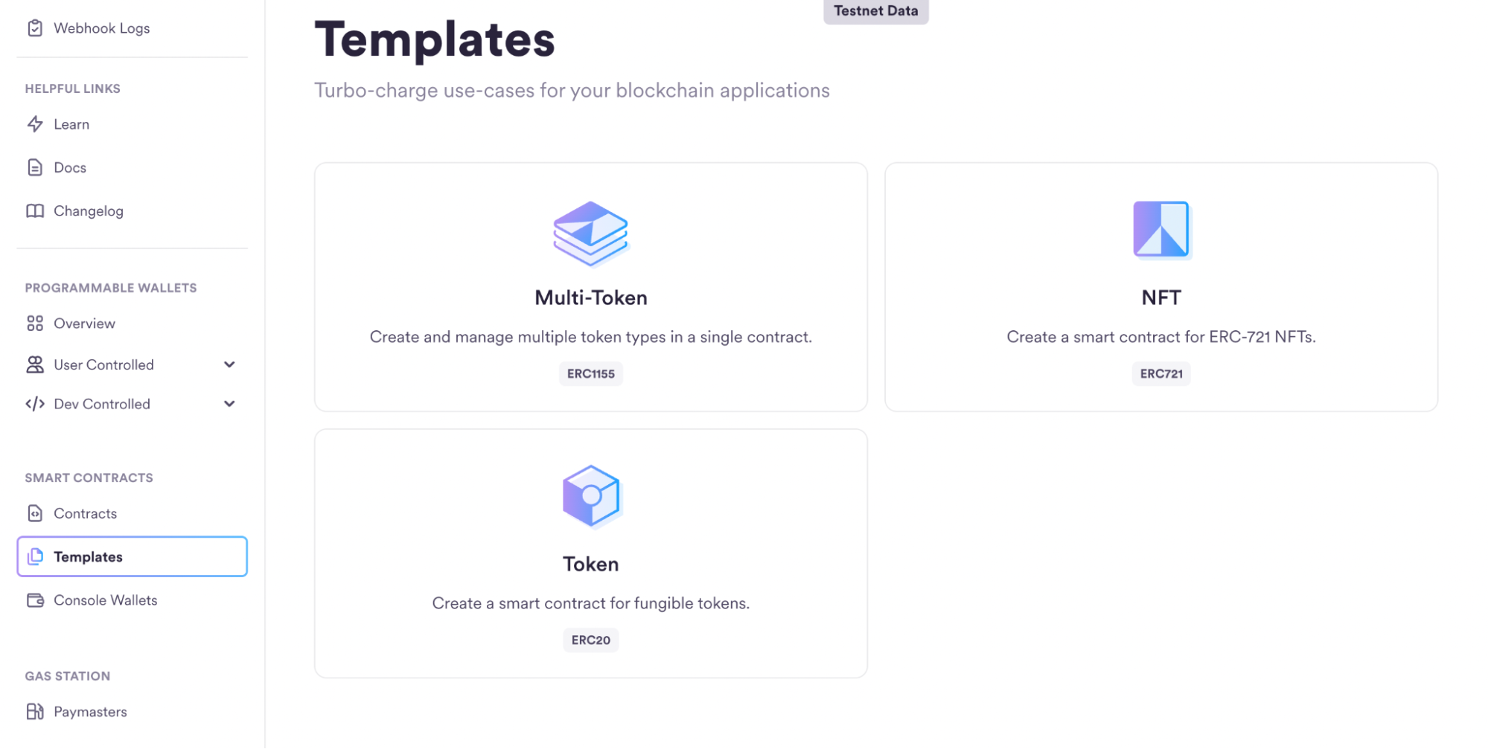This screenshot has width=1488, height=749.
Task: Click the ERC1155 tag badge
Action: click(590, 373)
